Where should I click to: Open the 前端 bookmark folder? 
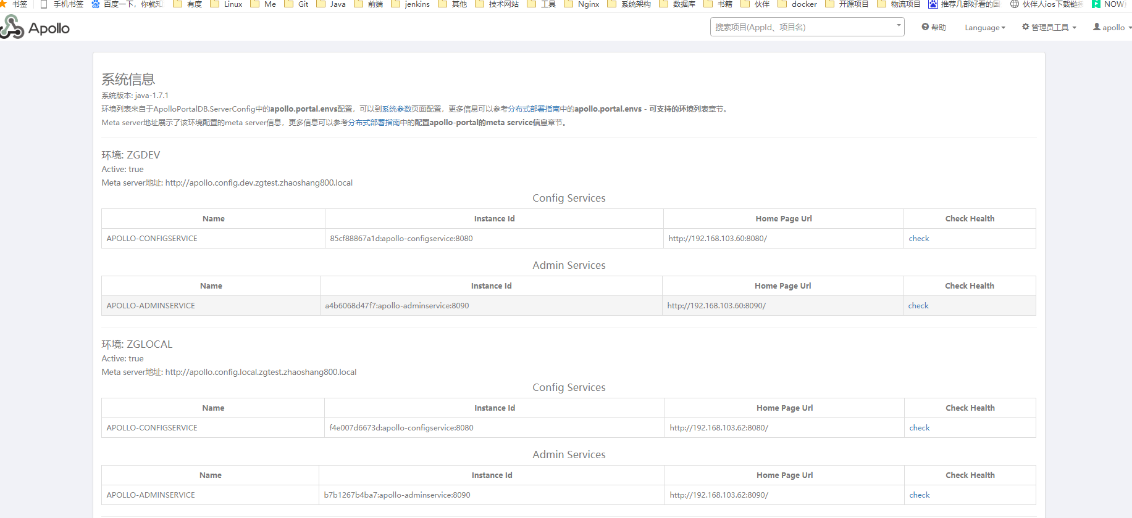click(368, 4)
